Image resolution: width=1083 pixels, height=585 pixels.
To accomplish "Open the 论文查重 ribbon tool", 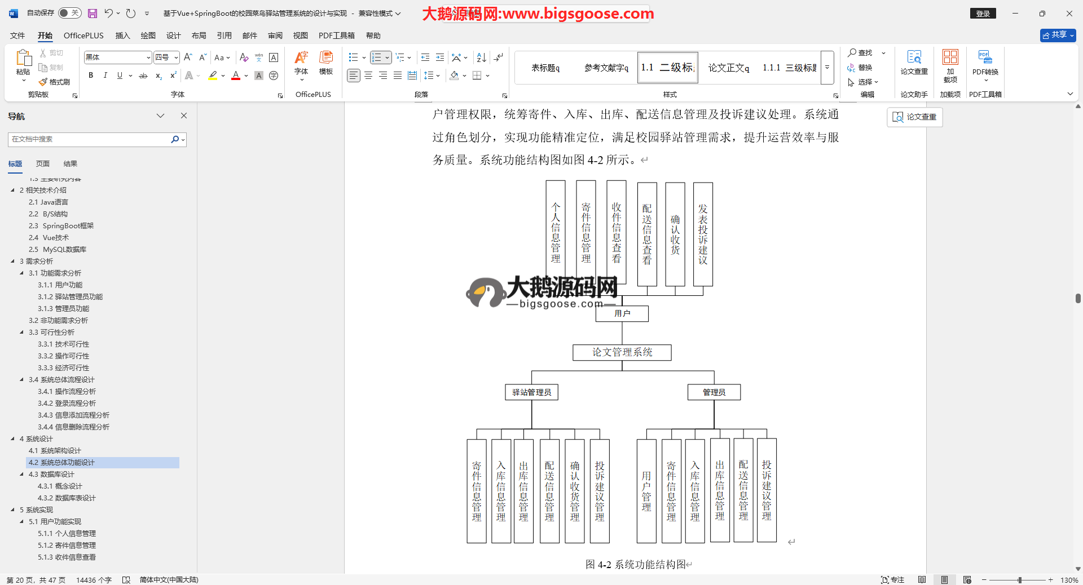I will click(x=914, y=62).
